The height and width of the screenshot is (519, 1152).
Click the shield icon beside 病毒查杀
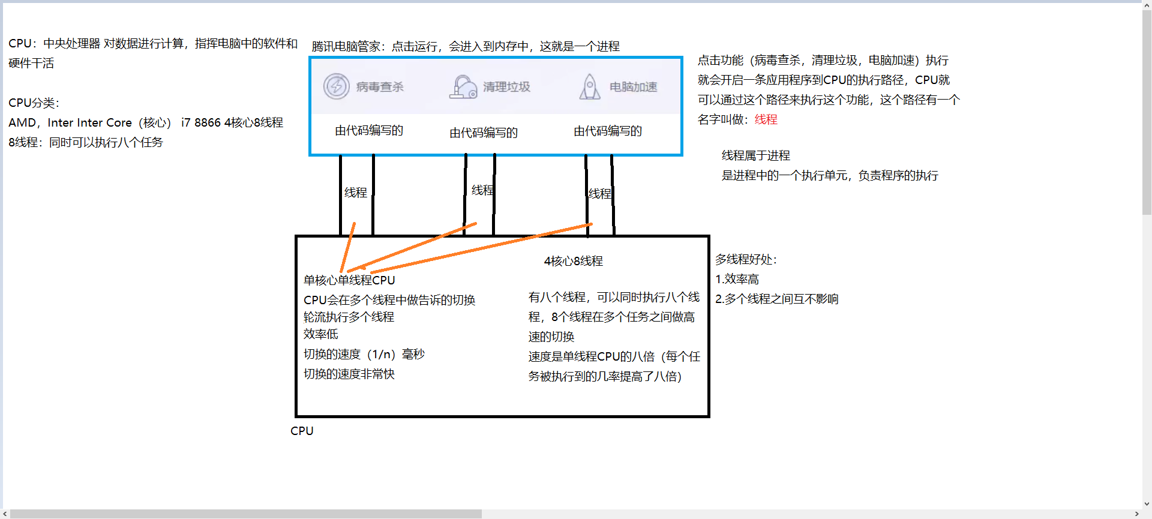tap(337, 86)
